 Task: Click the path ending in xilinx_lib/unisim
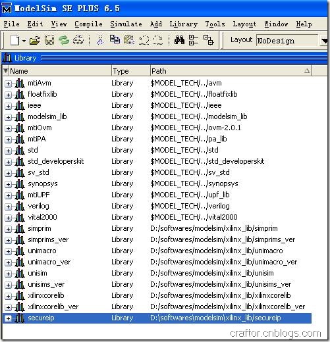pyautogui.click(x=212, y=274)
